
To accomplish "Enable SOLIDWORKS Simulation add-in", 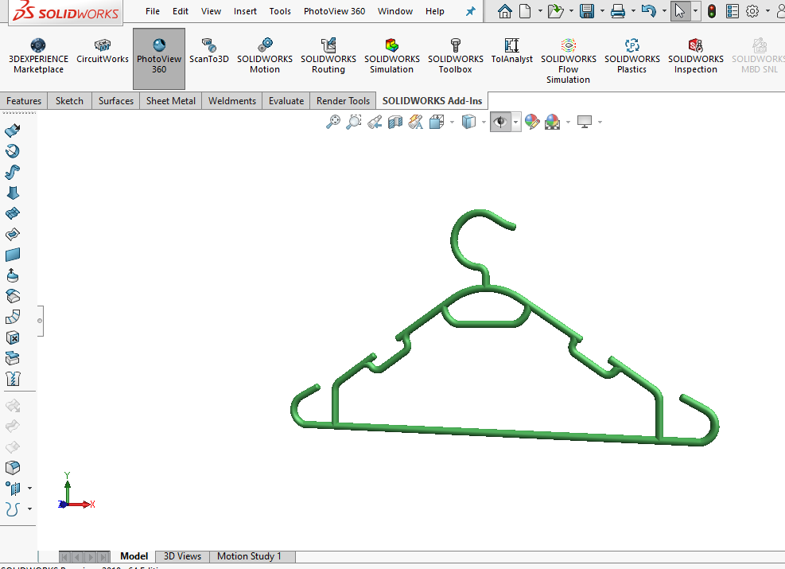I will (x=392, y=56).
